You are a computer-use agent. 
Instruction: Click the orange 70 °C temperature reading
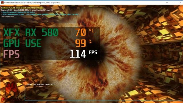(85, 32)
